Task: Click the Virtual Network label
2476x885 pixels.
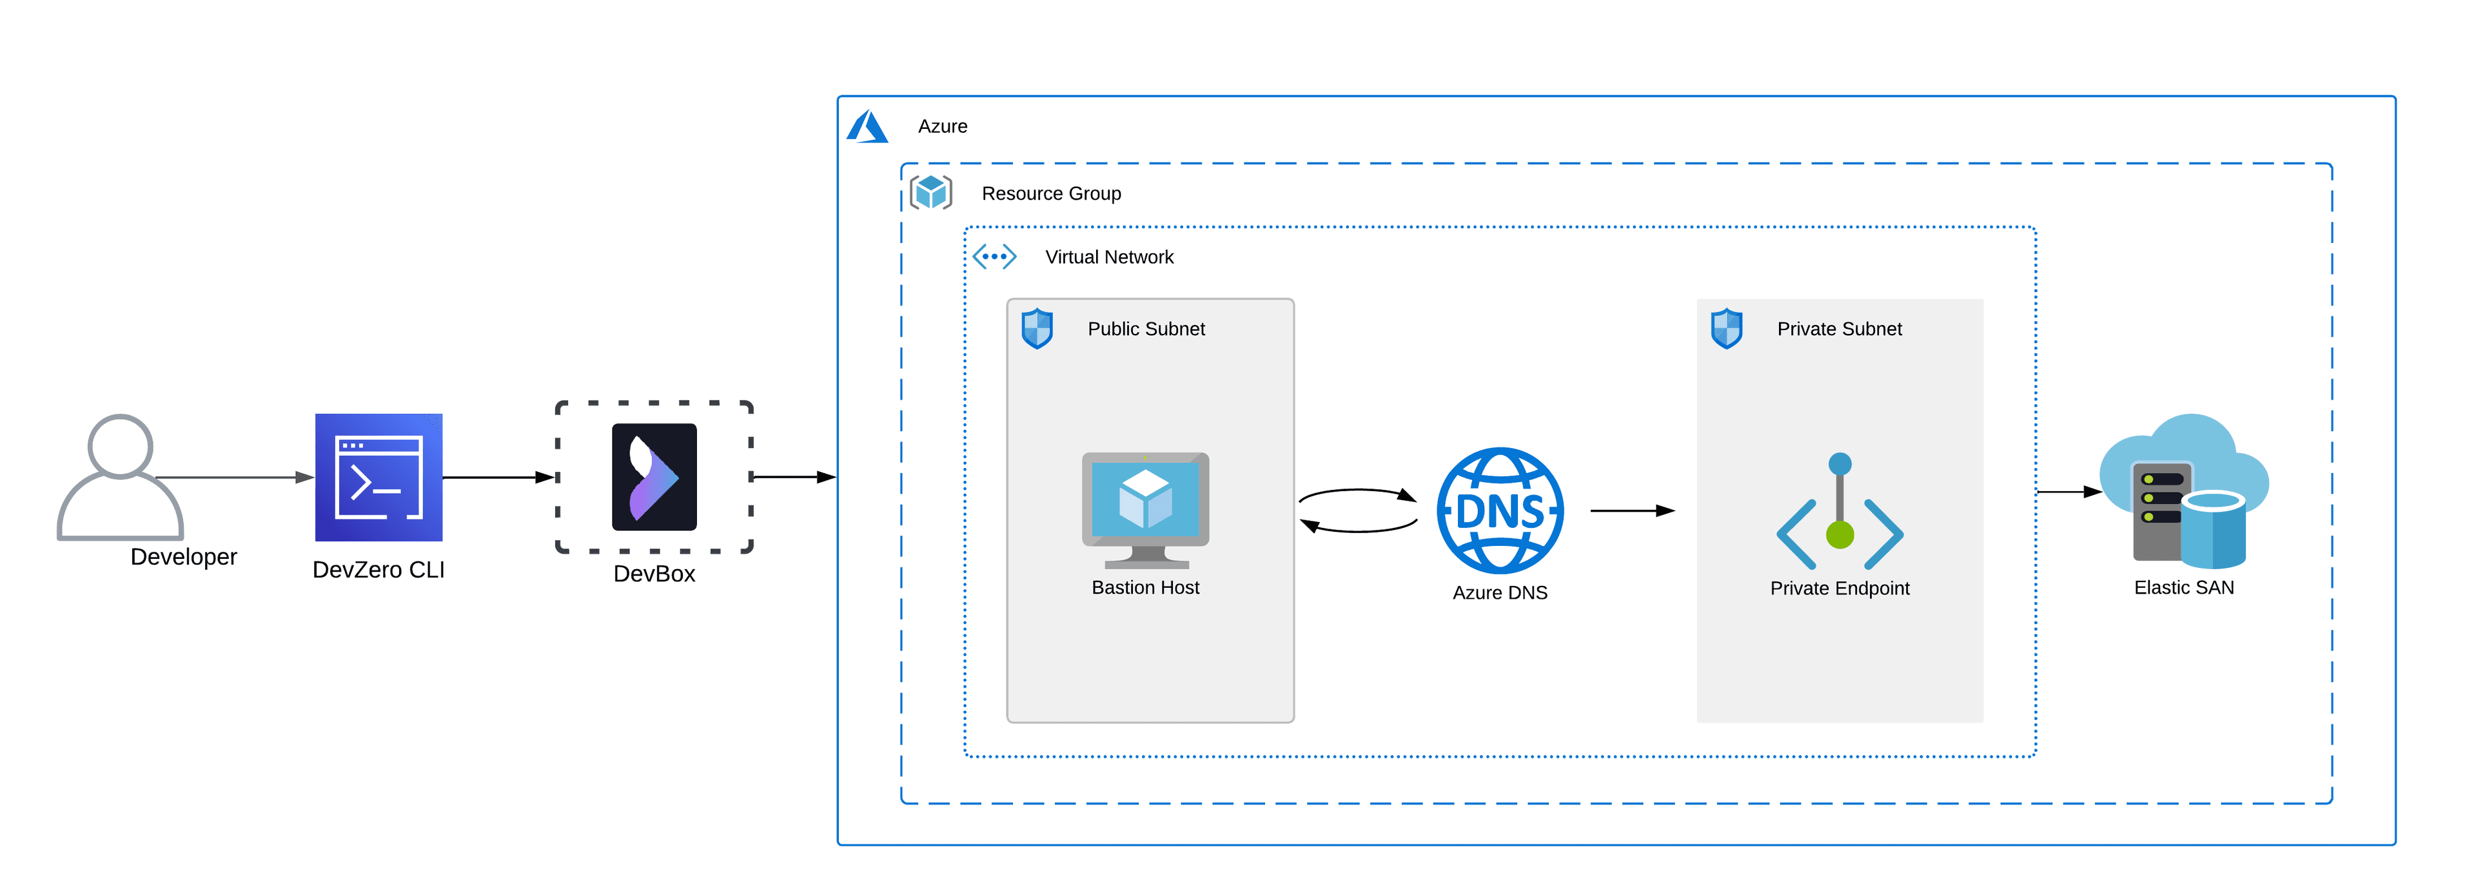Action: coord(1109,257)
